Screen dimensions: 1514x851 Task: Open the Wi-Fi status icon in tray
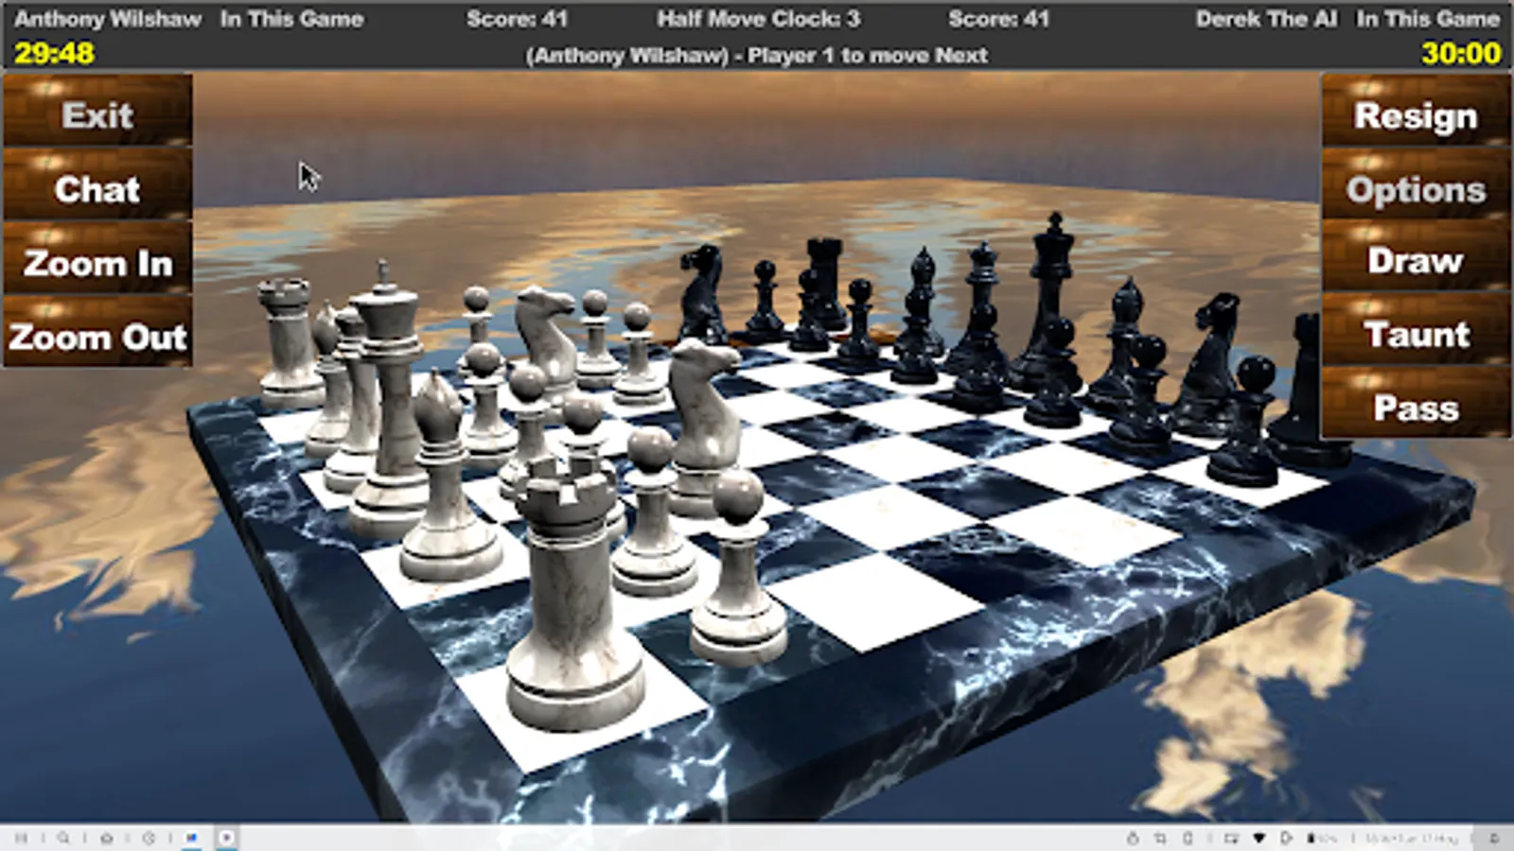point(1259,838)
